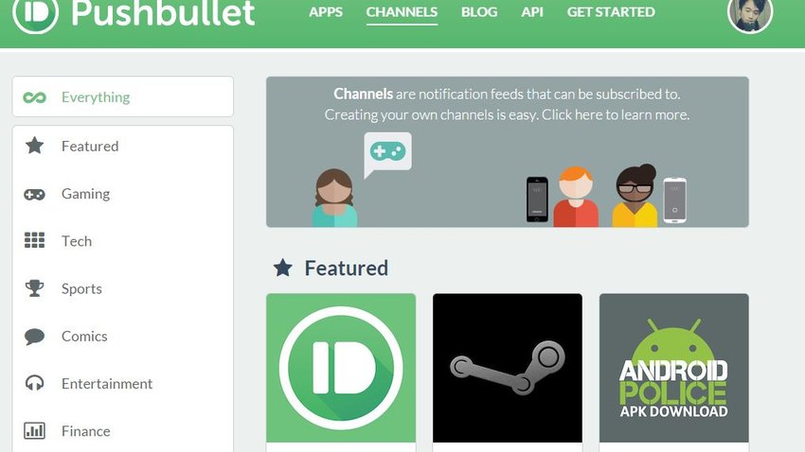
Task: Click the Finance bar chart icon
Action: pyautogui.click(x=34, y=430)
